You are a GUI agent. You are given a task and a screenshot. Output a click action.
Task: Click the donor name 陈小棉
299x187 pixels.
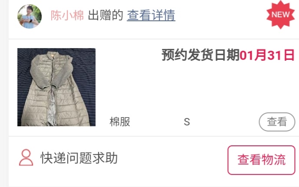[x=67, y=15]
